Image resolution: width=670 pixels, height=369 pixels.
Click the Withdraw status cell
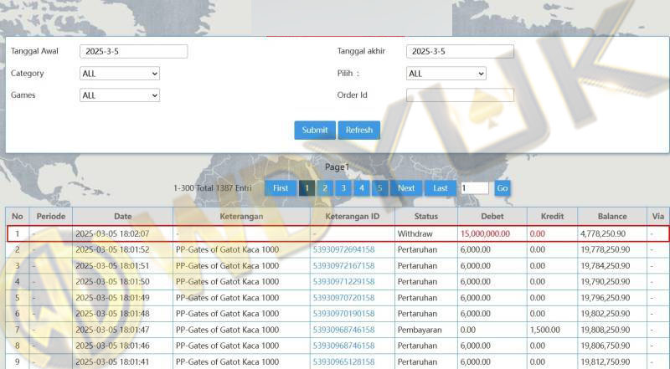[415, 233]
